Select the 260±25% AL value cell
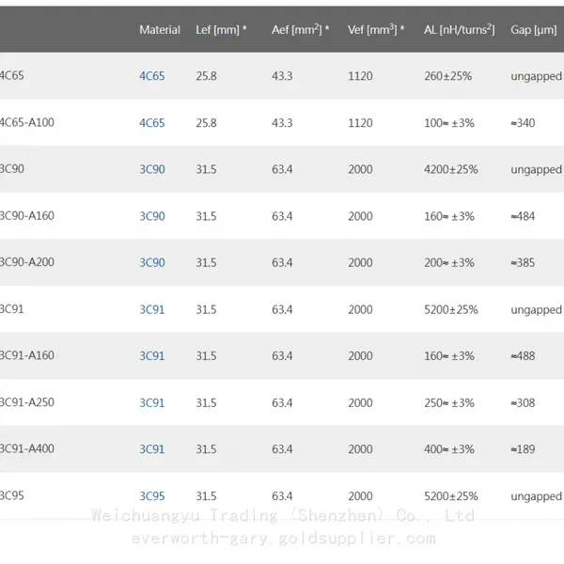Viewport: 564px width, 564px height. coord(447,76)
